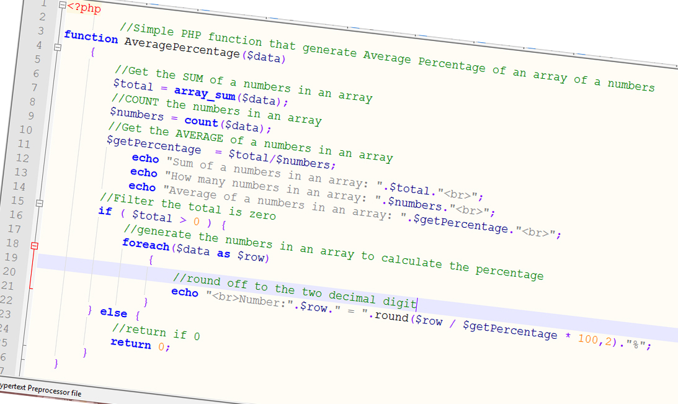Click the "//return if 0" comment
The width and height of the screenshot is (678, 404).
pos(156,332)
